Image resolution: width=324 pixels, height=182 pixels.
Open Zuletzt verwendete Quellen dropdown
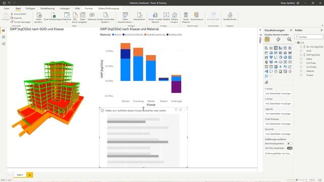click(106, 18)
